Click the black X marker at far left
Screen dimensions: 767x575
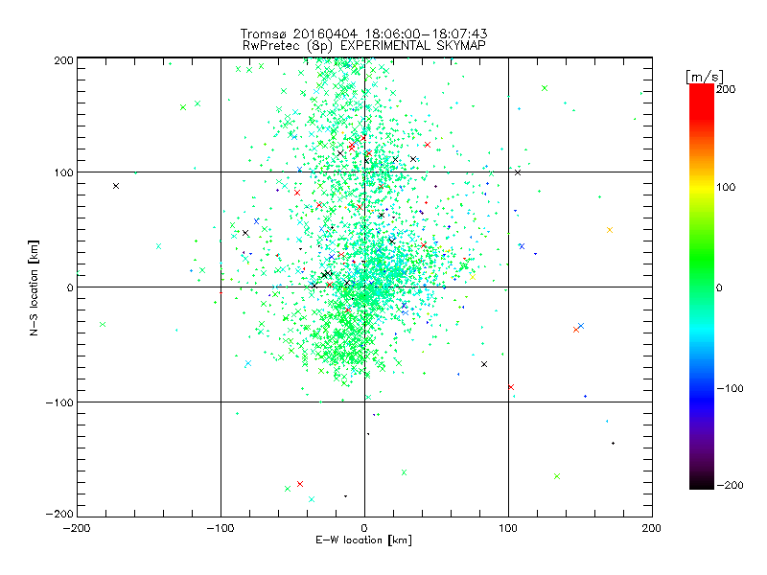click(x=116, y=186)
